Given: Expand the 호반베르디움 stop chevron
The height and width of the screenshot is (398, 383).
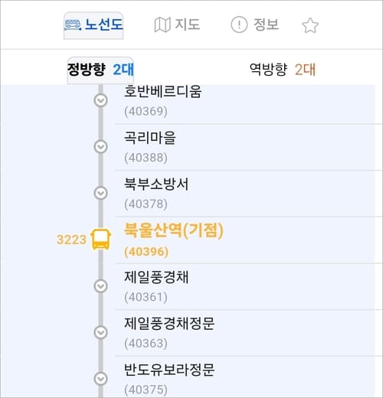Looking at the screenshot, I should pyautogui.click(x=101, y=100).
